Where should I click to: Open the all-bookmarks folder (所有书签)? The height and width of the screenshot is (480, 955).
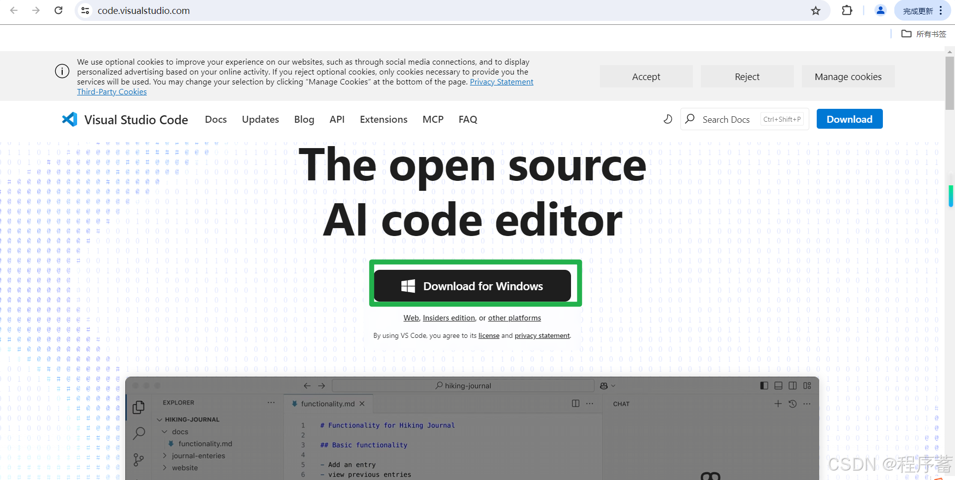coord(924,34)
